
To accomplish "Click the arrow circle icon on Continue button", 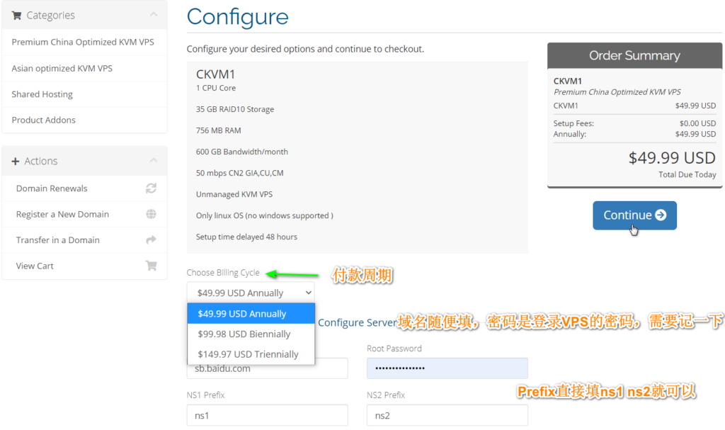I will pyautogui.click(x=661, y=215).
